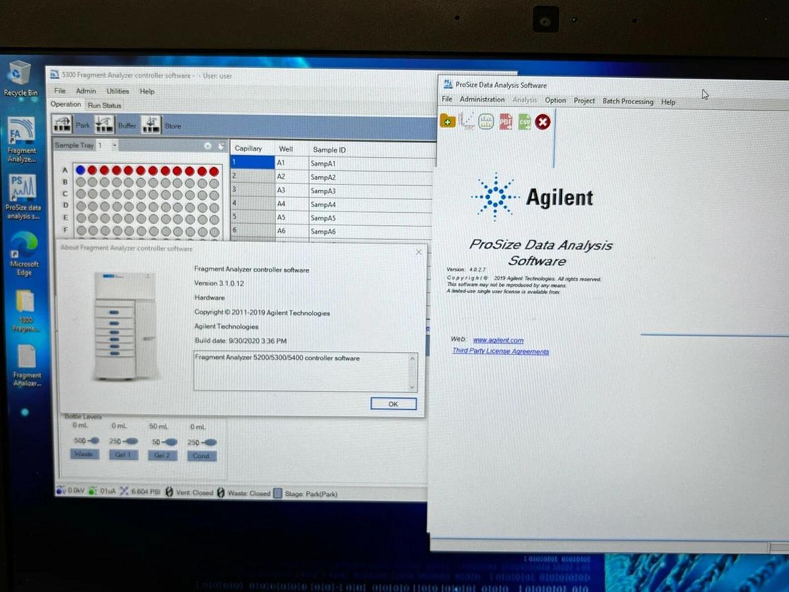Select the first gray well in row B
789x592 pixels.
pyautogui.click(x=80, y=182)
